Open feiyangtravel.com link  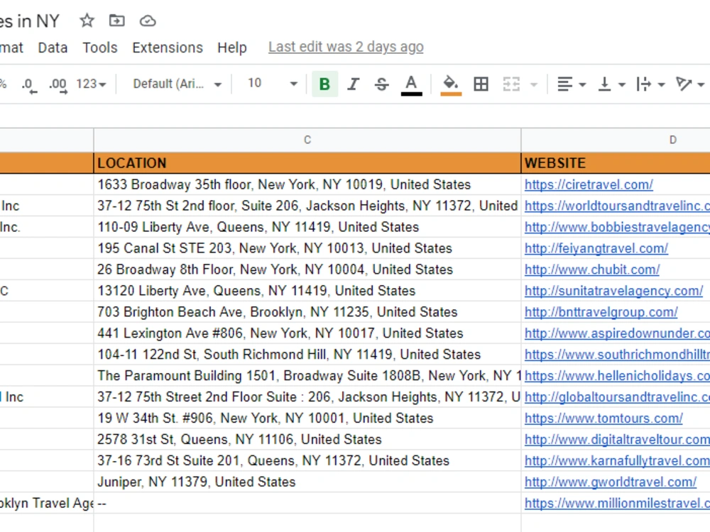pos(596,248)
